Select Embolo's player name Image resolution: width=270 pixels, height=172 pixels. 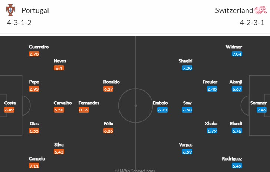click(160, 103)
